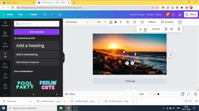Toggle underline formatting
199x111 pixels.
click(140, 29)
